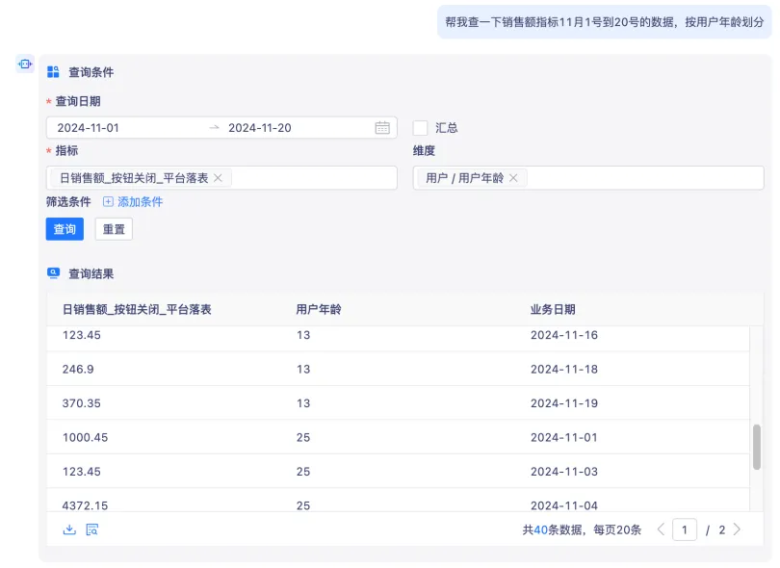Click the download results icon
Viewport: 780px width, 568px height.
click(x=69, y=529)
